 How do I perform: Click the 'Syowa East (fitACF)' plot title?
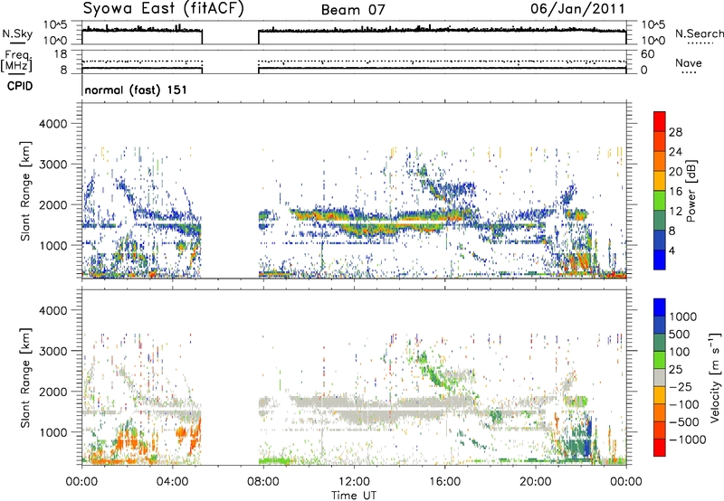pyautogui.click(x=164, y=9)
